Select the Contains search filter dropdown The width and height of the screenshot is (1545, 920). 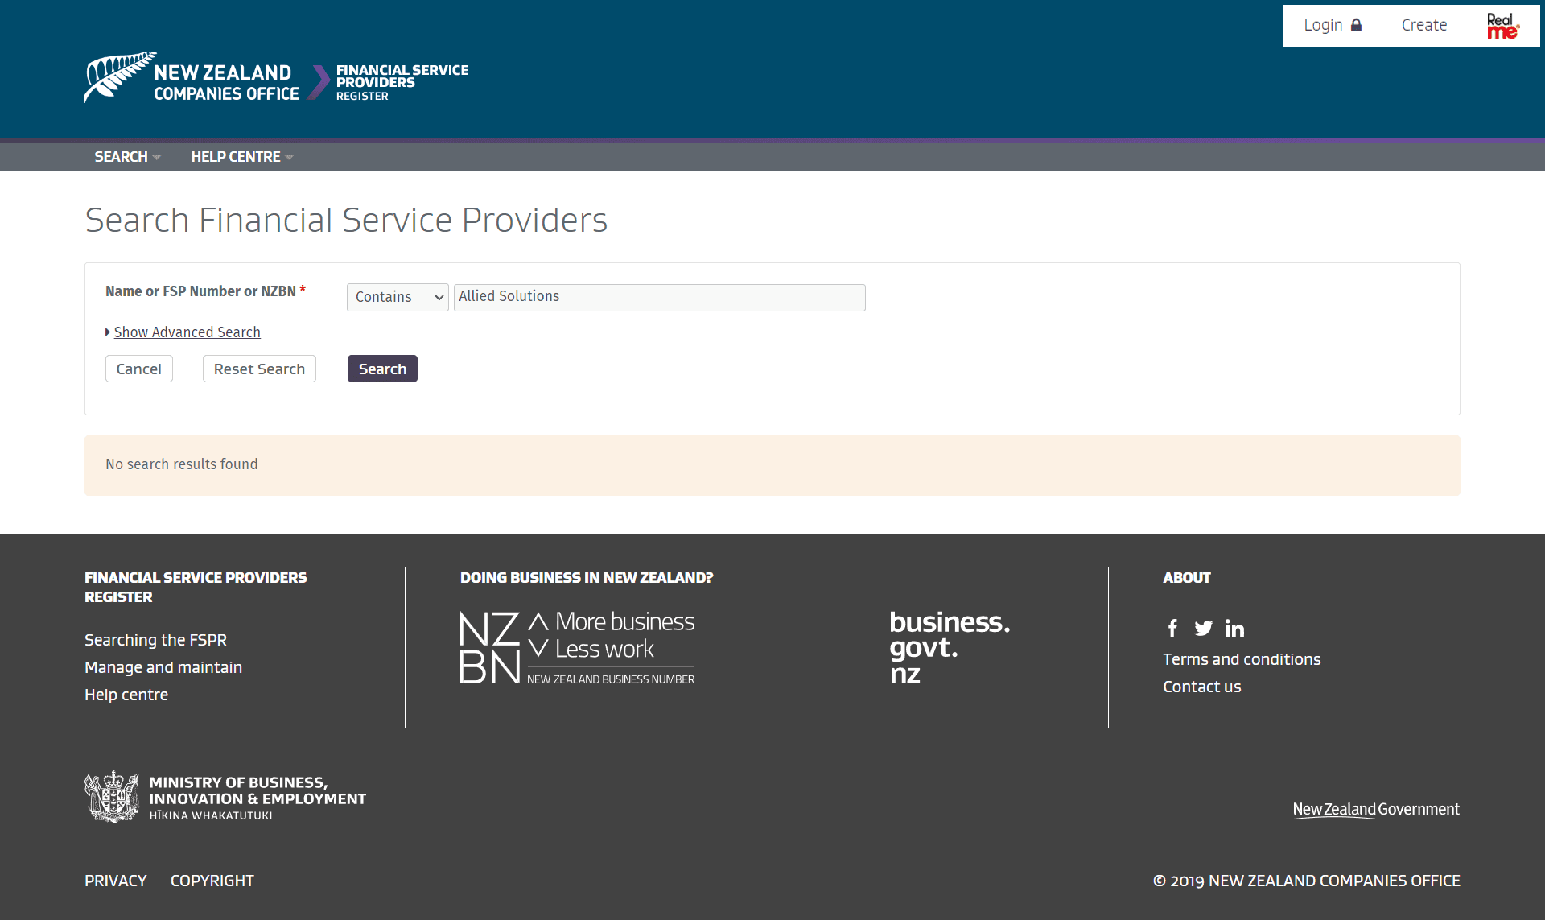pos(398,295)
